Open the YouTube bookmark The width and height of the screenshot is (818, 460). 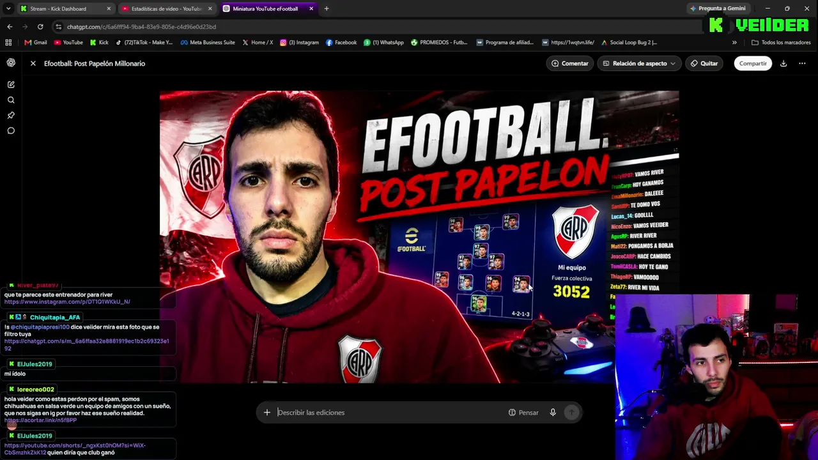[x=68, y=42]
